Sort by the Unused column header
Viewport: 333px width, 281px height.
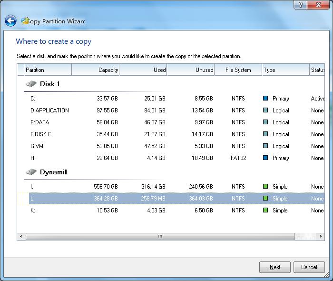tap(191, 70)
